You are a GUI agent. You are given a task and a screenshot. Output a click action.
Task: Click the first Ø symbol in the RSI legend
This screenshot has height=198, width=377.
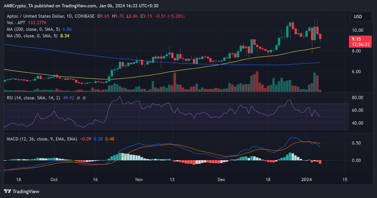click(78, 98)
